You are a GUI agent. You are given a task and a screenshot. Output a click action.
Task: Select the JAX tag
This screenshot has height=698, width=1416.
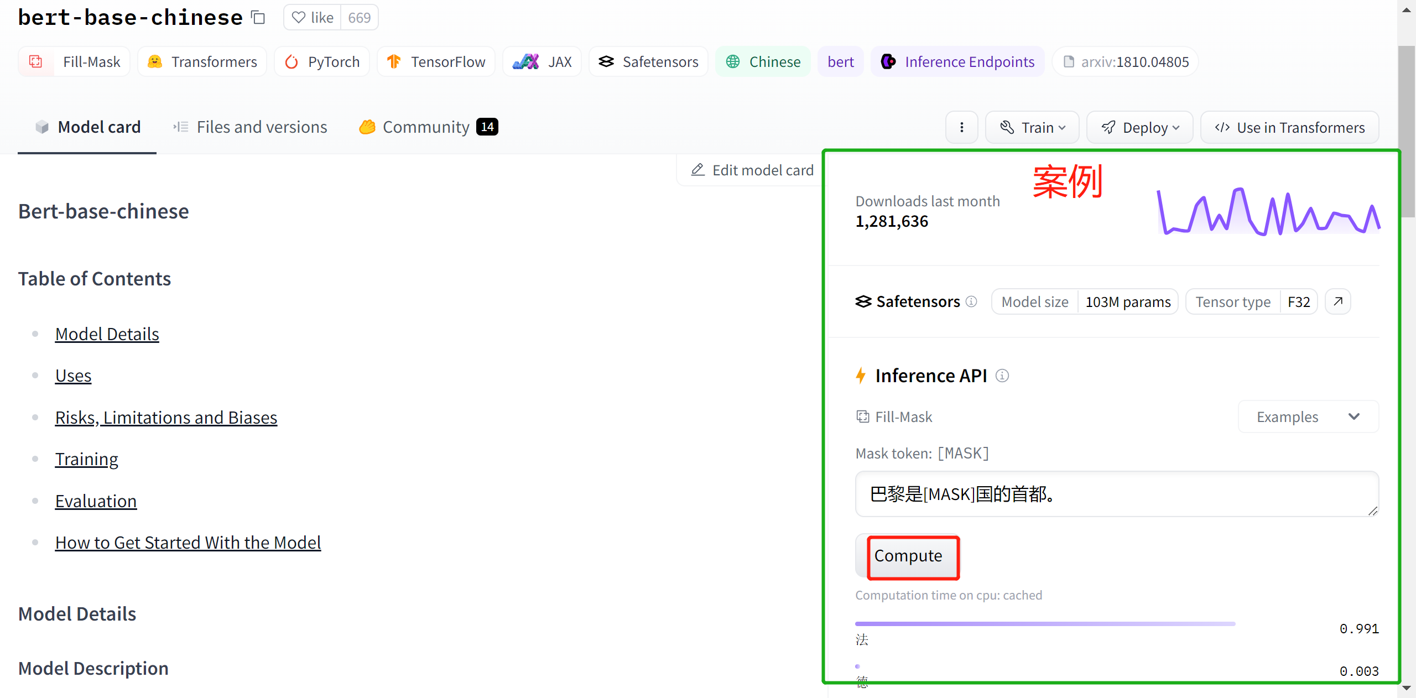(542, 61)
